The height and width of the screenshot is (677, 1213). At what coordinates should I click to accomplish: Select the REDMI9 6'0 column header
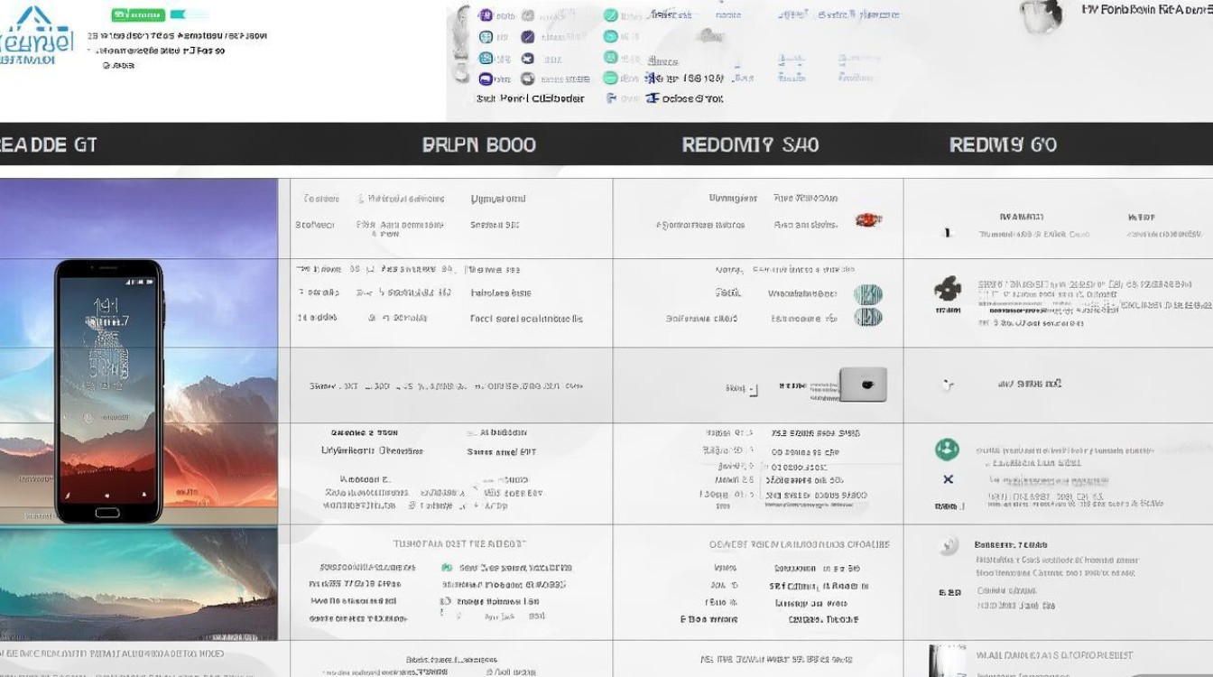[x=1003, y=145]
